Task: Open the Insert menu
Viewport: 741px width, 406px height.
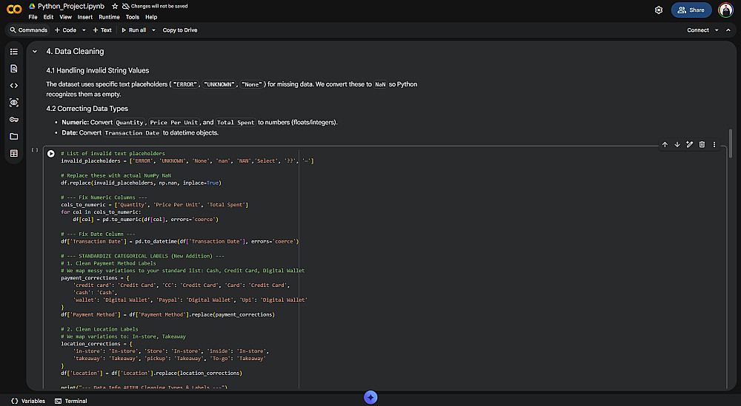Action: click(85, 16)
